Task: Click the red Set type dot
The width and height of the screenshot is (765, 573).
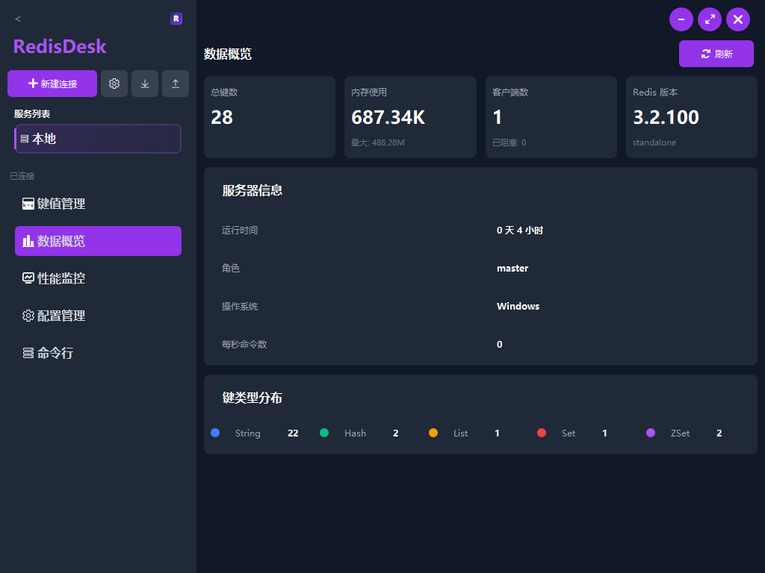Action: tap(542, 433)
